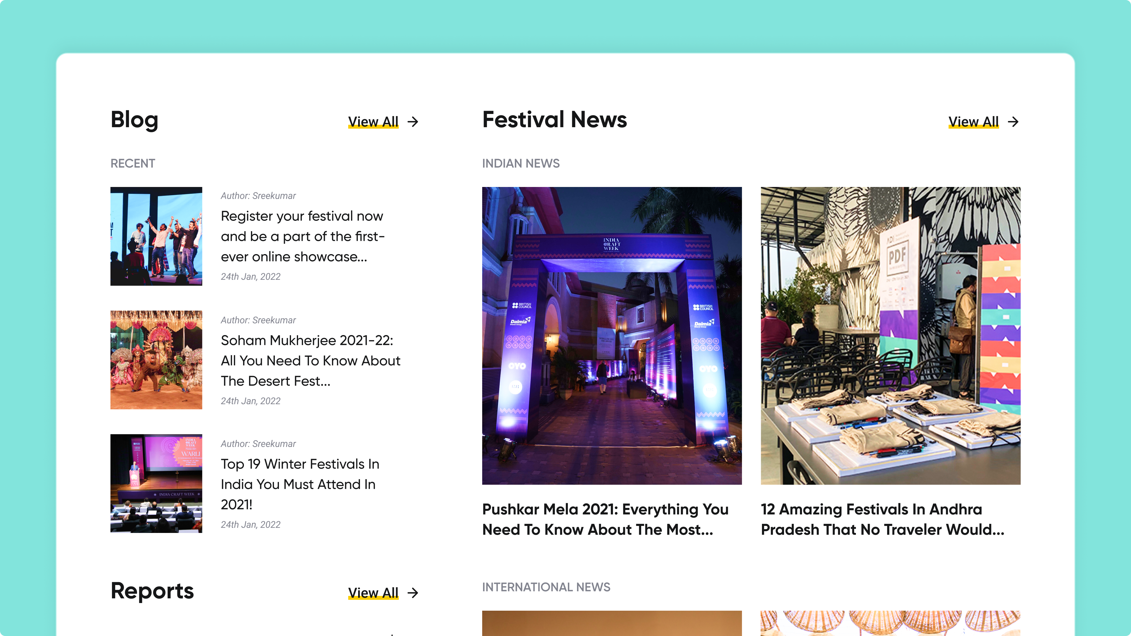This screenshot has width=1131, height=636.
Task: Open the Durga idol dancers blog thumbnail
Action: (x=156, y=360)
